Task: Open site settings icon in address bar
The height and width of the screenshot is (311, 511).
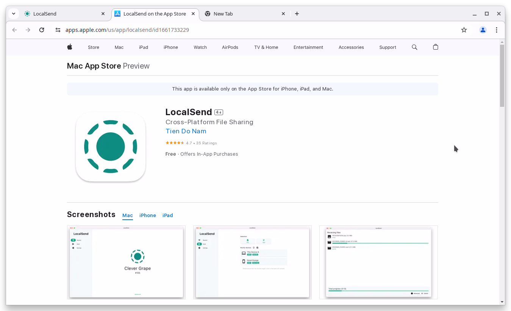Action: click(58, 30)
